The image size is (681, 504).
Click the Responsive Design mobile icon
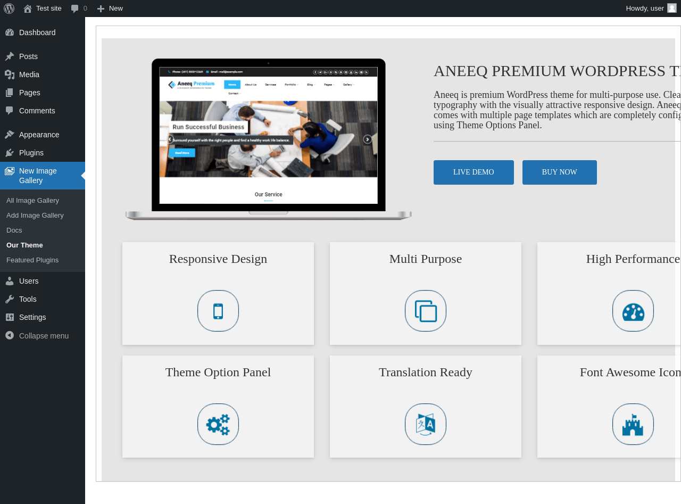218,311
